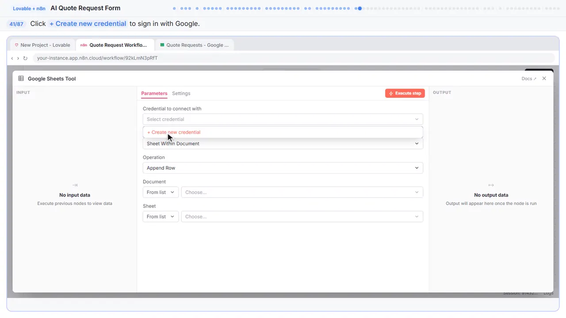The image size is (566, 318).
Task: Click the browser back arrow
Action: [12, 58]
